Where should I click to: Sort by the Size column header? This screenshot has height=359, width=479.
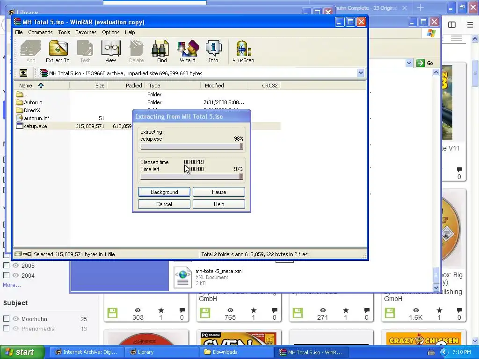(88, 86)
